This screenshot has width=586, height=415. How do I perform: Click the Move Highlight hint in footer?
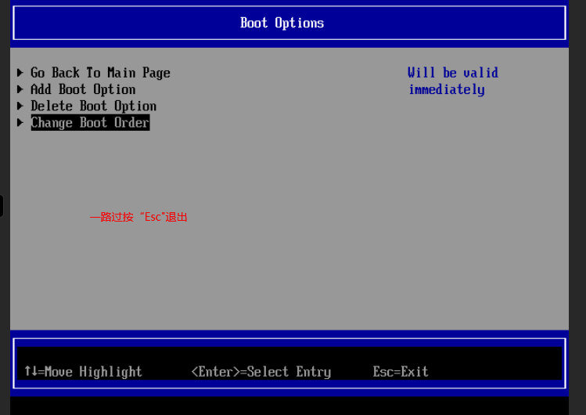click(x=83, y=372)
